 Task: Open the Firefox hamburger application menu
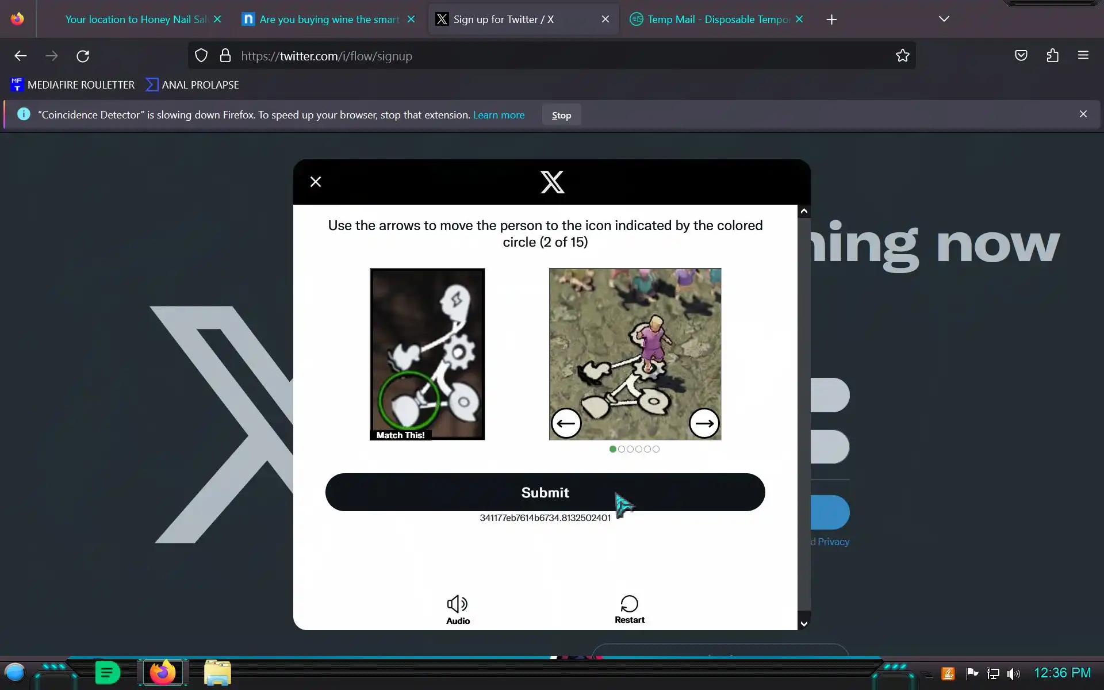pos(1083,56)
